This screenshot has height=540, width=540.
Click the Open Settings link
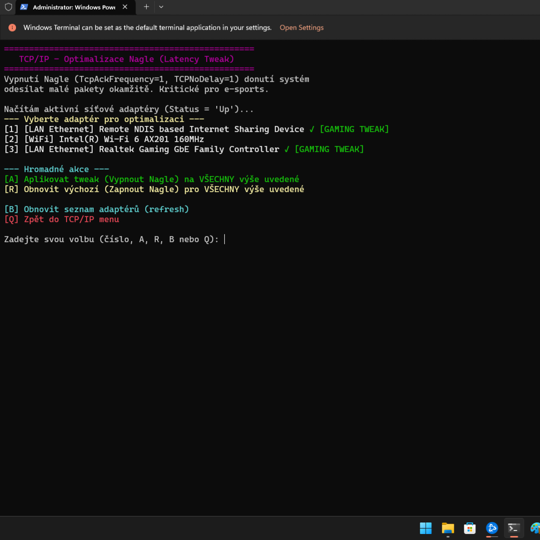tap(301, 28)
